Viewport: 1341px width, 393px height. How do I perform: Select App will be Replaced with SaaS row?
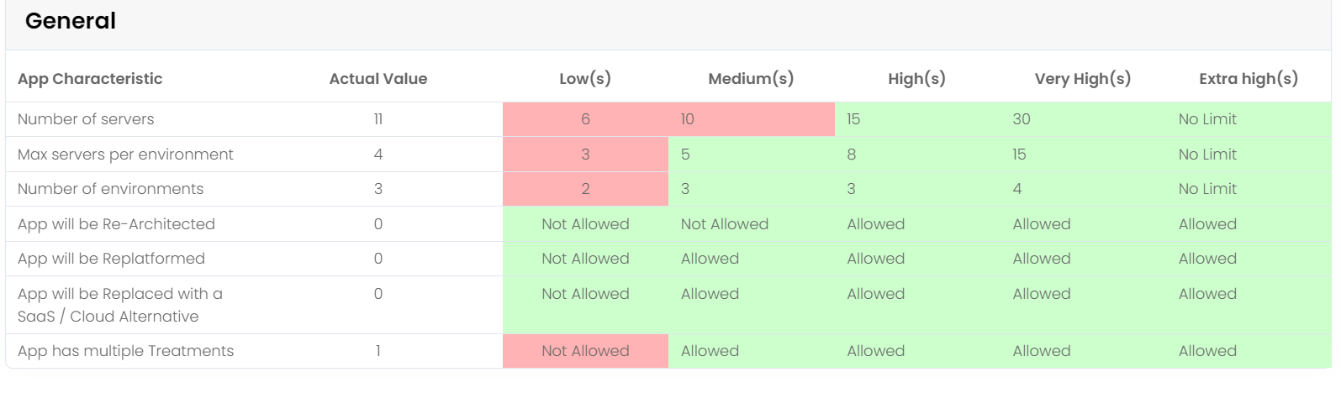click(x=668, y=305)
